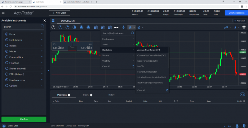
Task: Switch to the Orders tab
Action: pyautogui.click(x=87, y=95)
